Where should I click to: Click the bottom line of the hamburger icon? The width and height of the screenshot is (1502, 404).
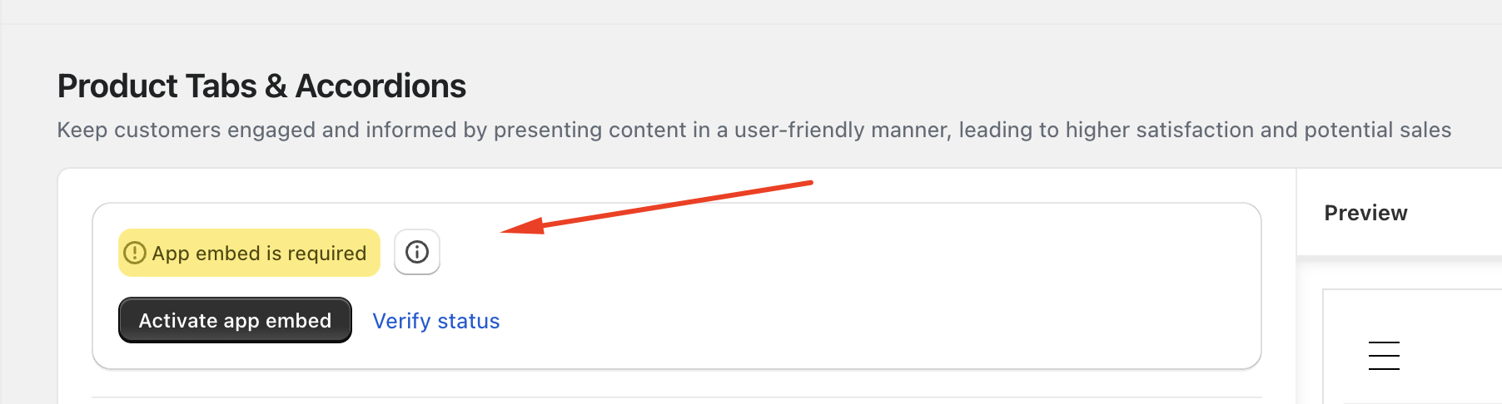[x=1384, y=369]
